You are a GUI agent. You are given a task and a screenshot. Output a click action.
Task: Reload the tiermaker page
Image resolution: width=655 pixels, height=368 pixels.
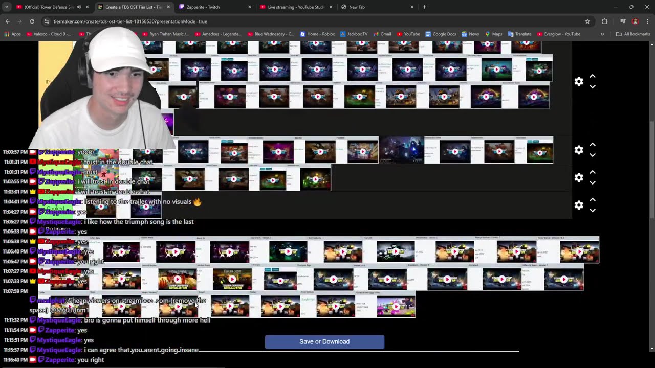[x=32, y=21]
